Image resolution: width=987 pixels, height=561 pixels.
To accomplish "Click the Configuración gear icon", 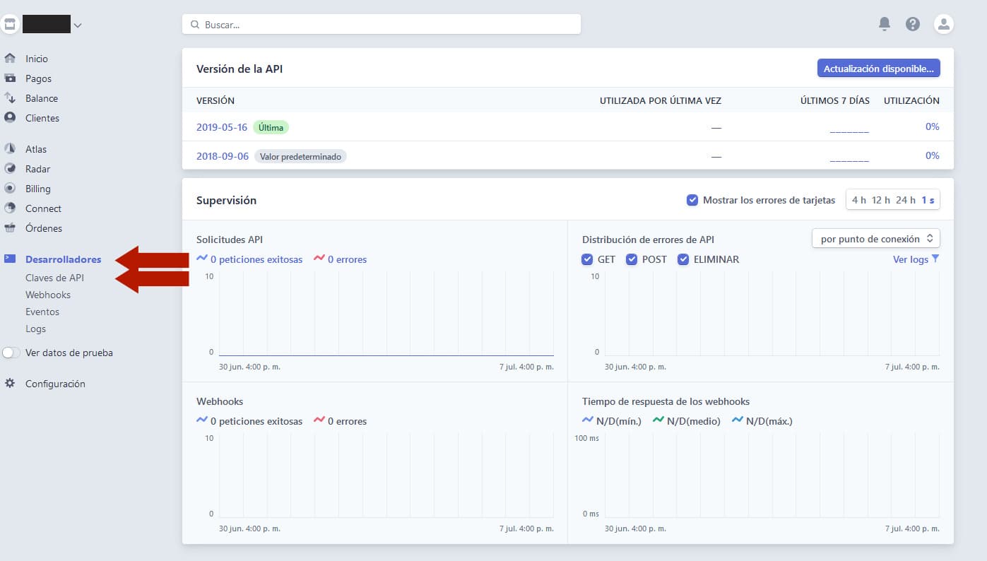I will click(x=10, y=384).
